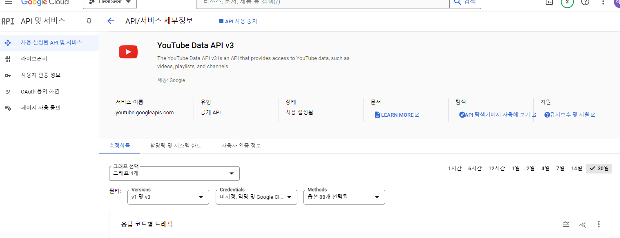Activate Cloud Shell terminal icon

point(550,2)
